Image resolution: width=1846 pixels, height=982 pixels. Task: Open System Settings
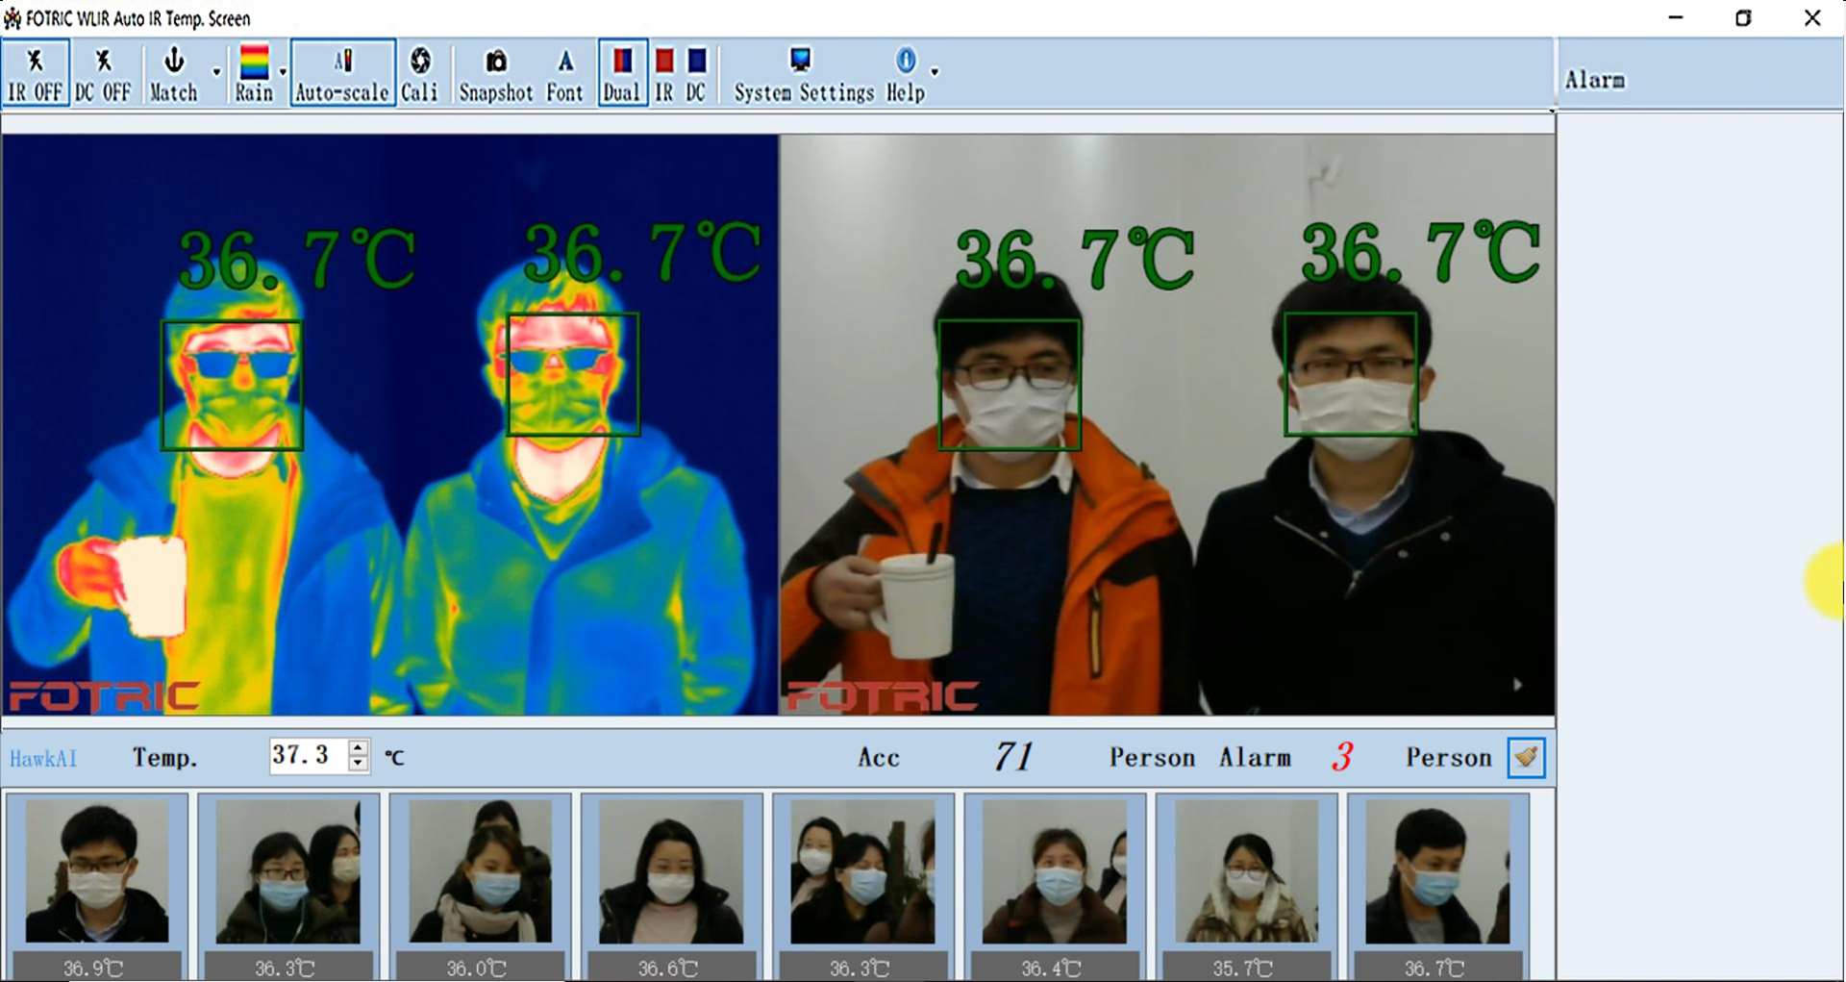click(x=804, y=74)
